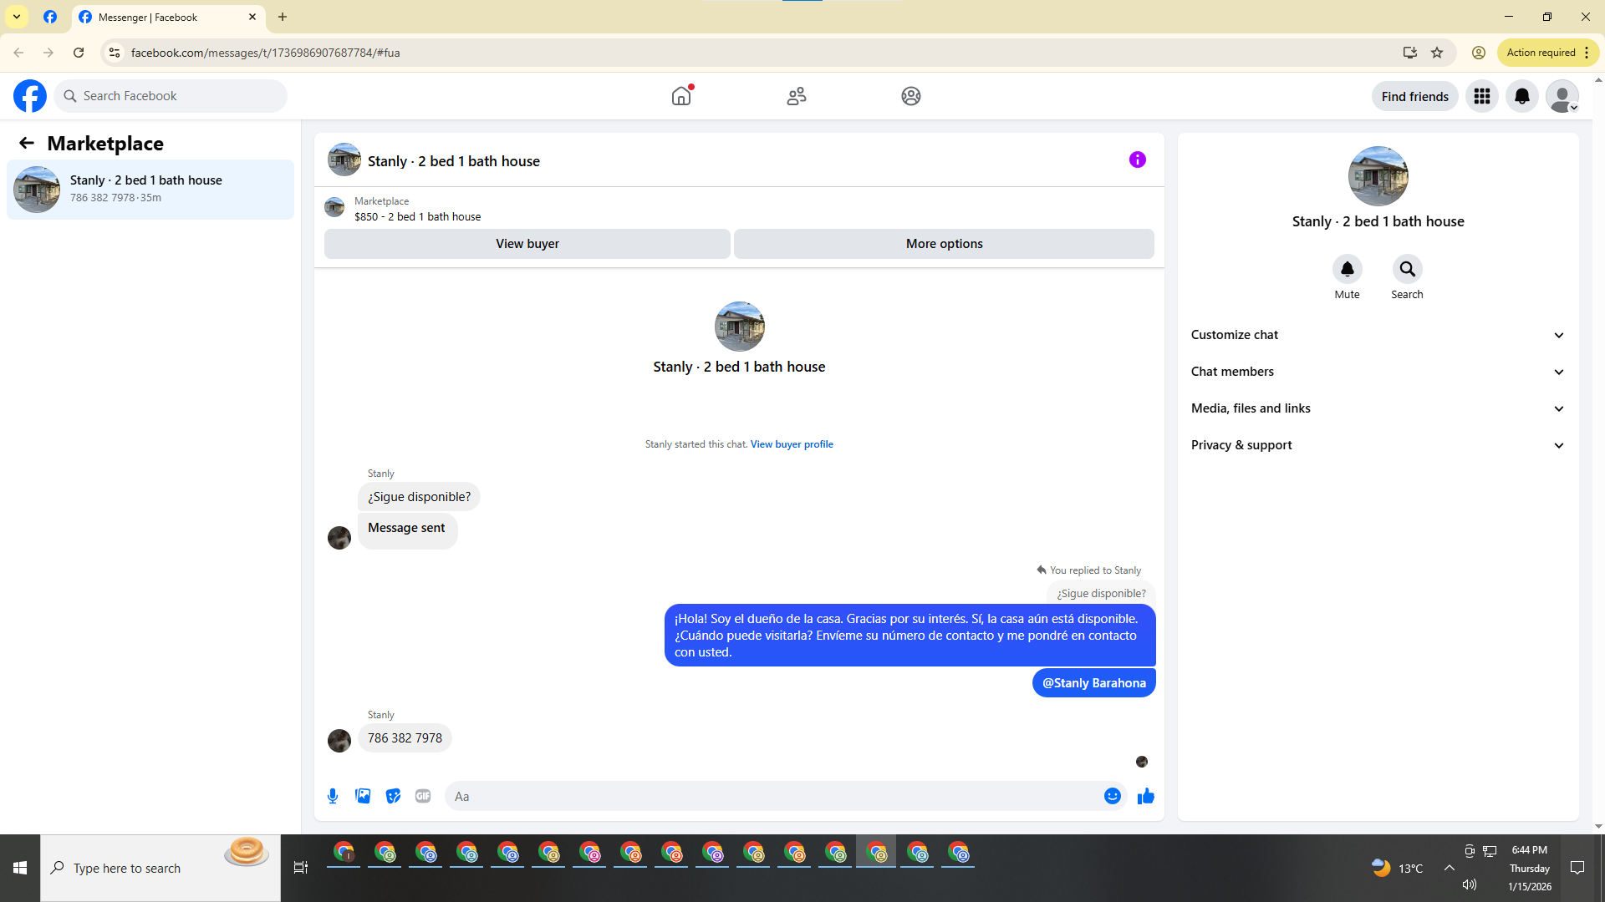
Task: Attach a file with the photo icon
Action: [x=363, y=796]
